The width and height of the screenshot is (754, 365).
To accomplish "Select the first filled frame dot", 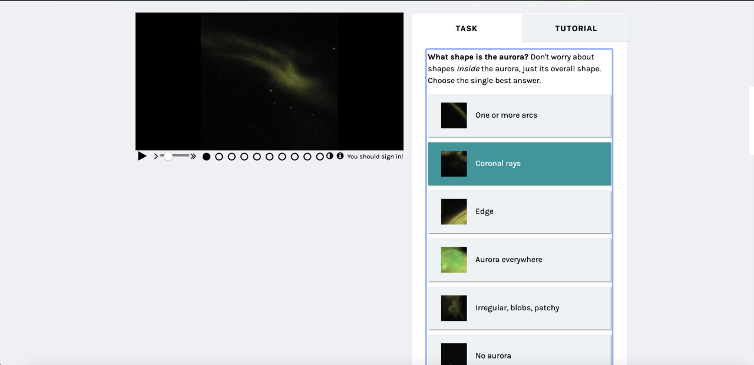I will point(206,157).
